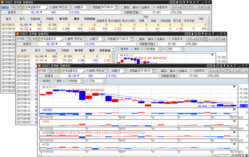Toggle 수정주가 checkbox in frontmost window
The width and height of the screenshot is (249, 157).
click(x=192, y=71)
